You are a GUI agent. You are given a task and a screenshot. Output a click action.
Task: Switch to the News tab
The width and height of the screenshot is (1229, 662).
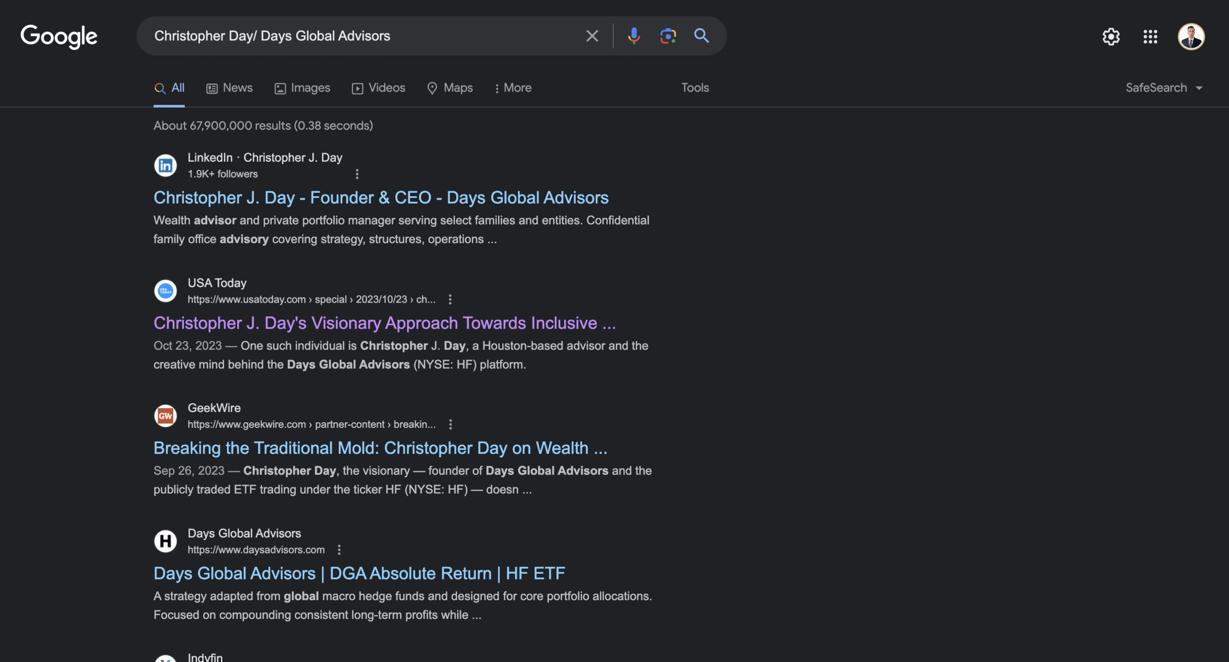coord(229,88)
